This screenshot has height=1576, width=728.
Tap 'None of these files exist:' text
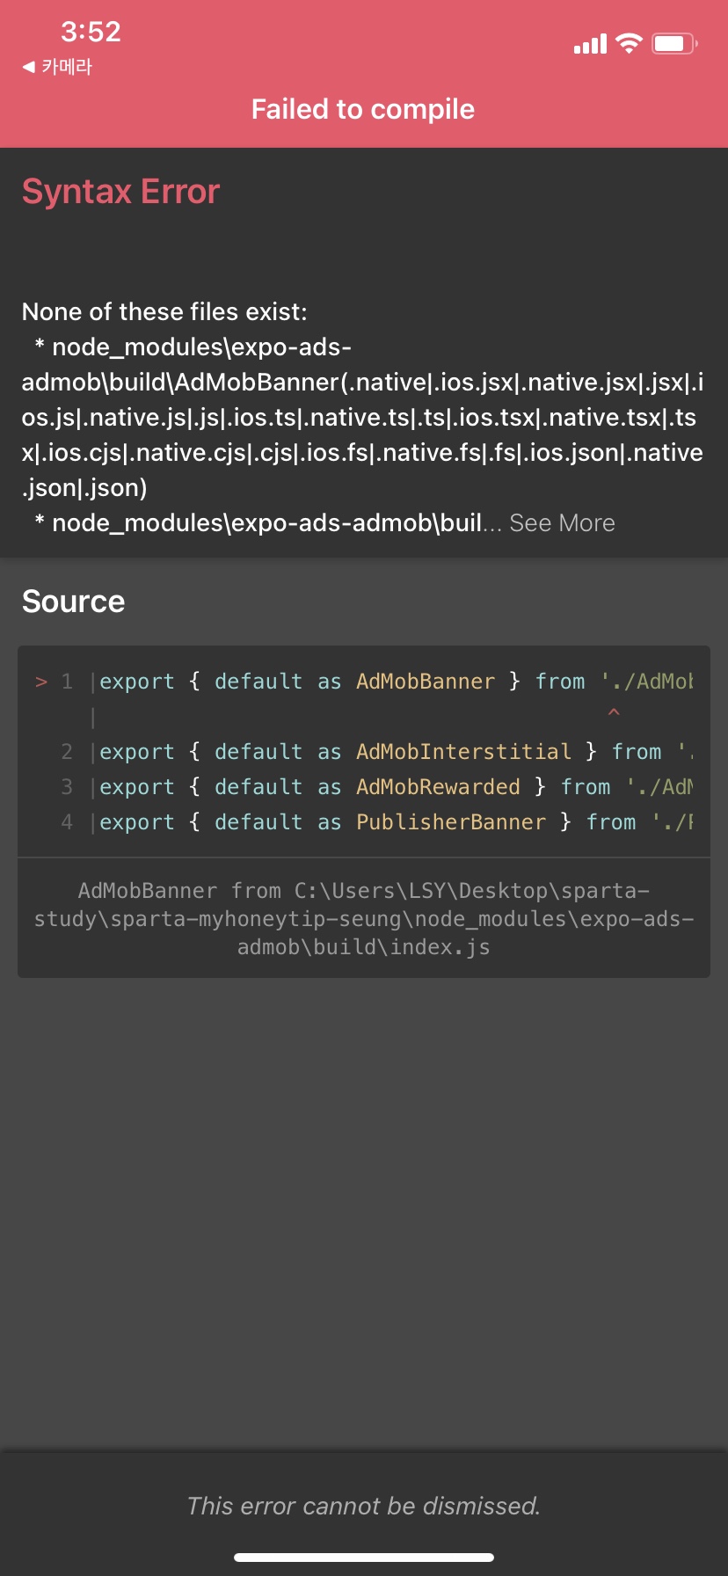tap(164, 312)
